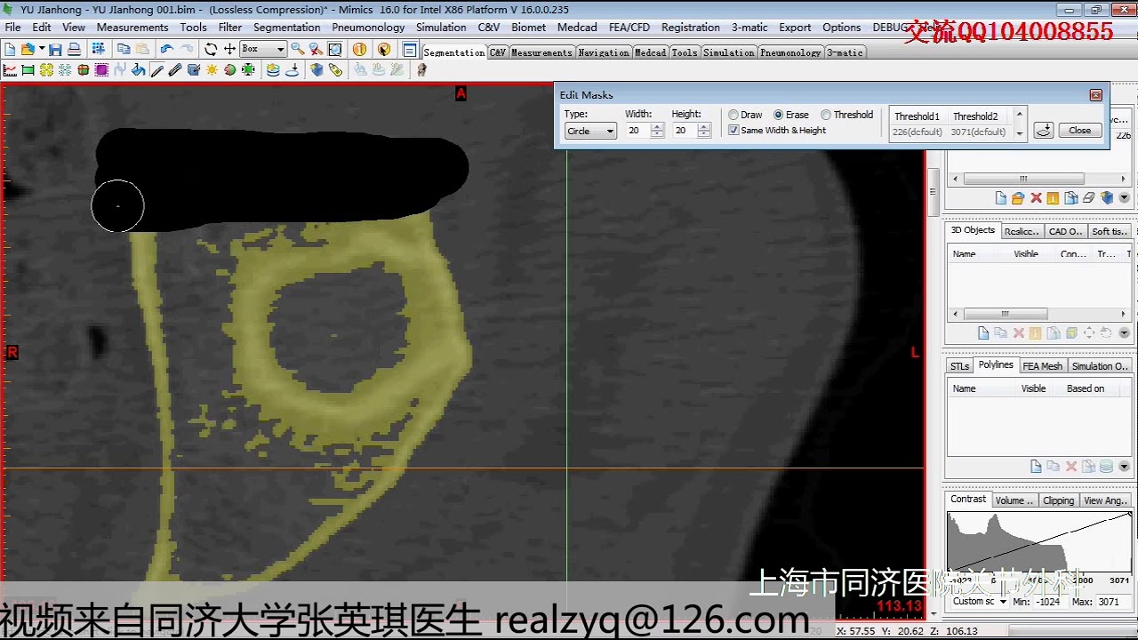Viewport: 1138px width, 640px height.
Task: Click the Draw profile line icon
Action: pyautogui.click(x=9, y=70)
